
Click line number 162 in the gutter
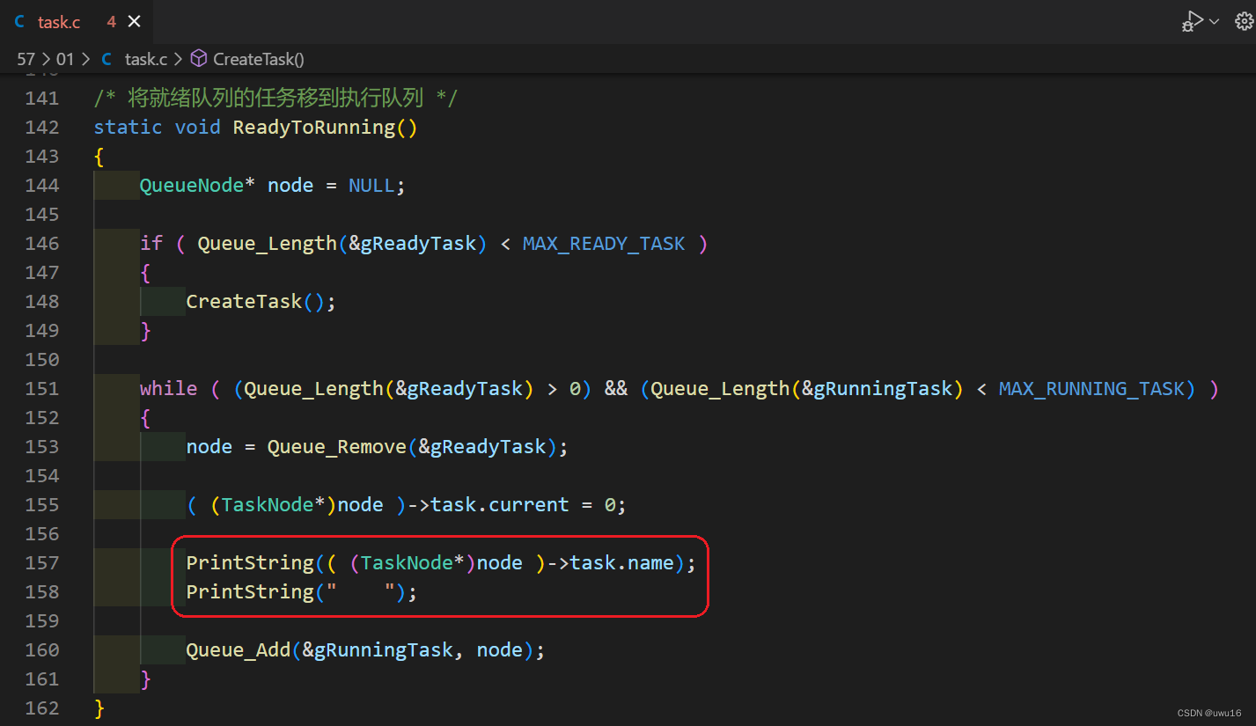41,708
